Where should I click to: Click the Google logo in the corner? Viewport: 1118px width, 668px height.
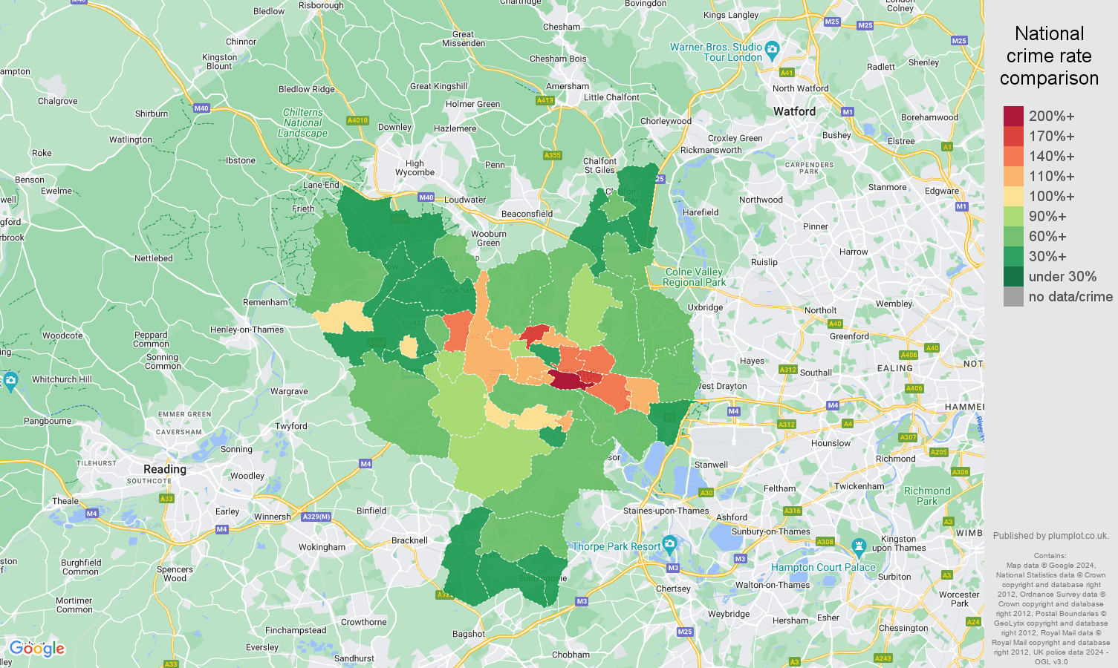[x=37, y=648]
